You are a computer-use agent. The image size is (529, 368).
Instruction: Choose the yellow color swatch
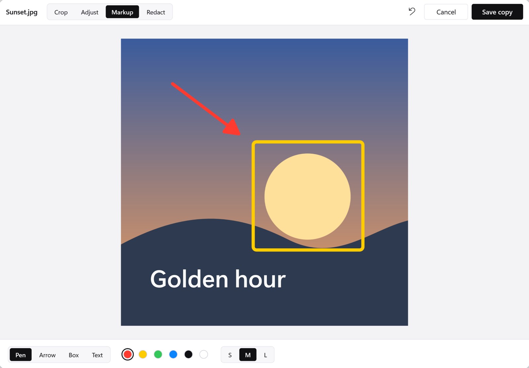[143, 354]
